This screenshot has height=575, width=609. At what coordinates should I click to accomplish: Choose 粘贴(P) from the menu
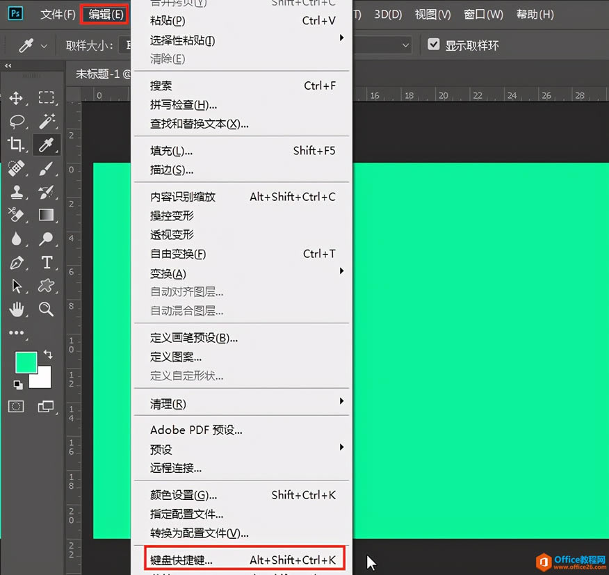pos(241,21)
